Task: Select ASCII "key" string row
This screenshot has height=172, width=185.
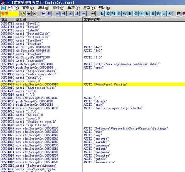Action: click(92, 135)
